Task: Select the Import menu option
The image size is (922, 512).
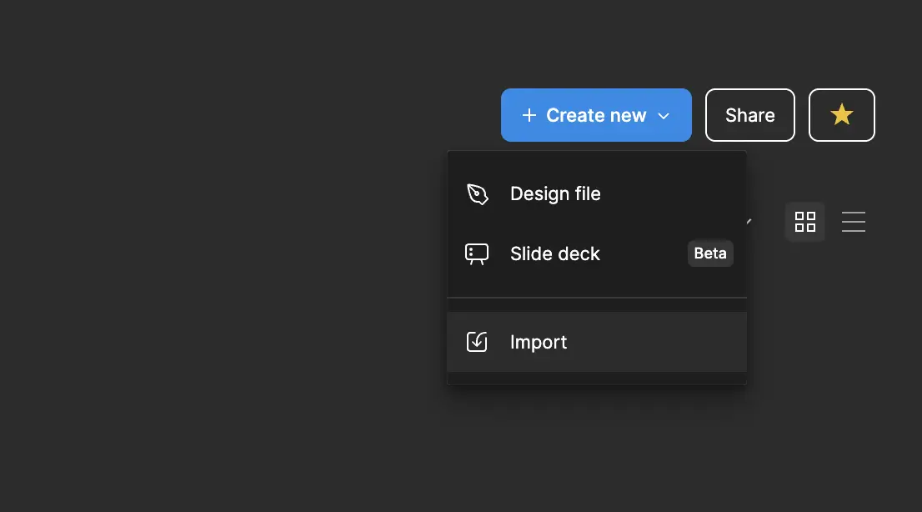Action: point(597,342)
